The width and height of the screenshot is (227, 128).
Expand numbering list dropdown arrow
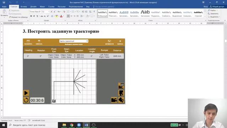coord(75,12)
